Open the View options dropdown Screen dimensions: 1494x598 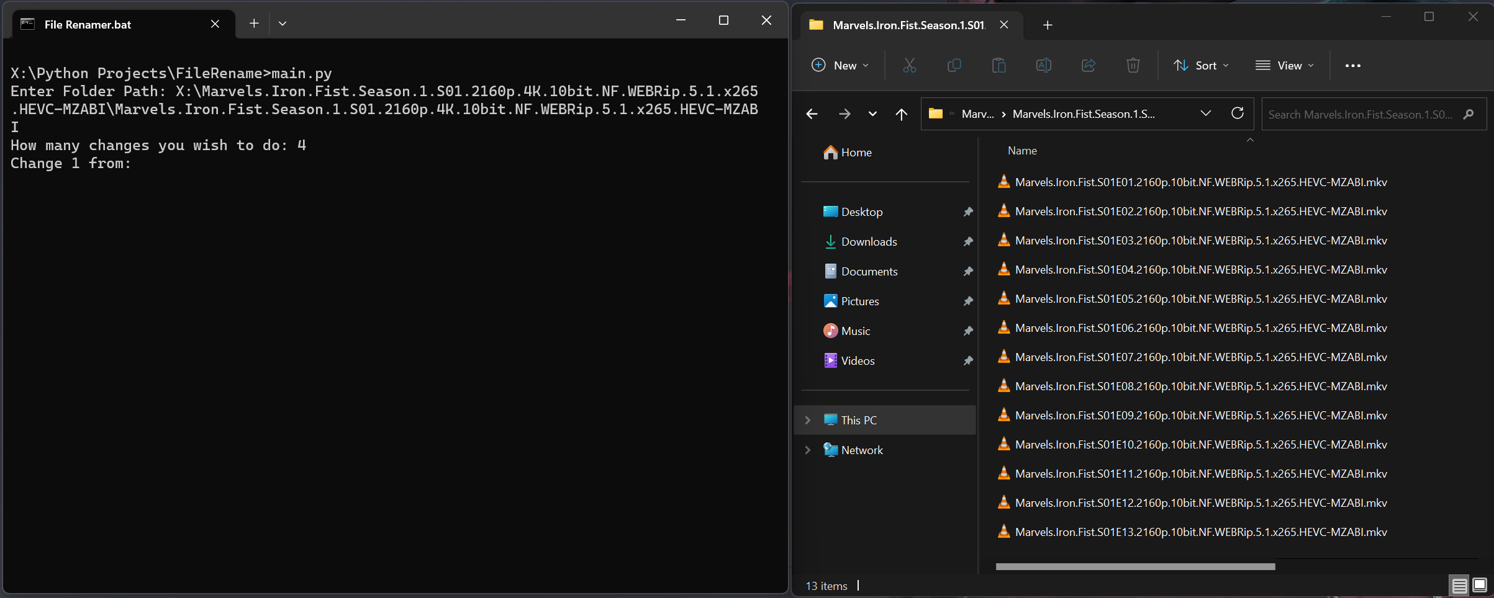[x=1284, y=65]
